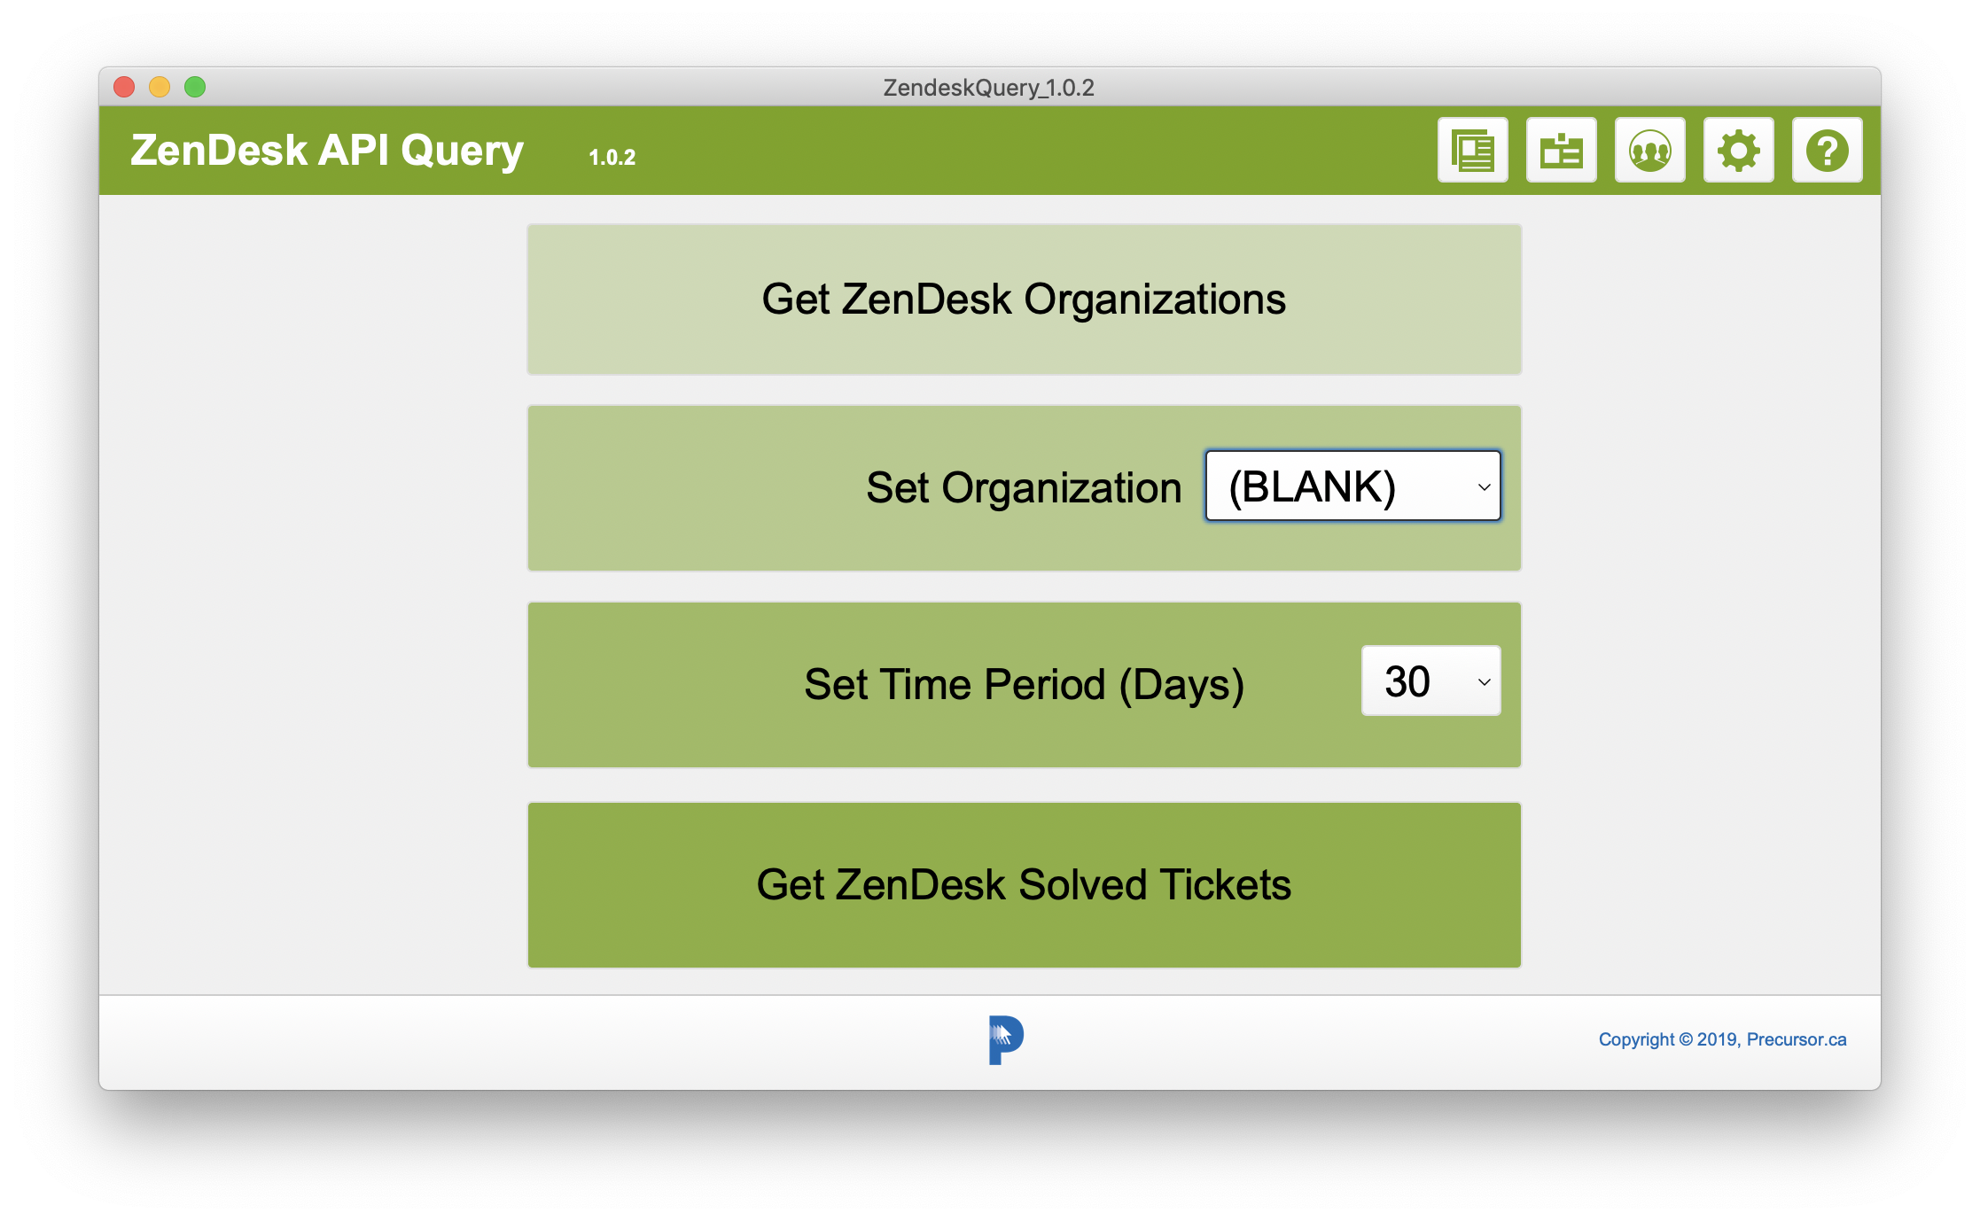Open help with the question mark icon

click(x=1827, y=150)
